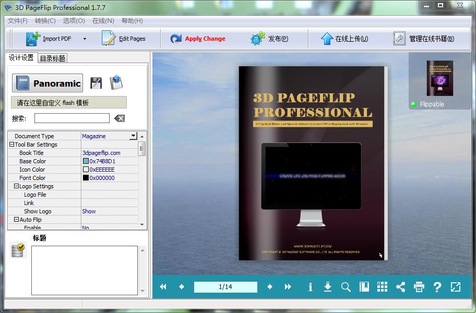Click the Import PDF toolbar icon
This screenshot has height=313, width=476.
coord(33,39)
